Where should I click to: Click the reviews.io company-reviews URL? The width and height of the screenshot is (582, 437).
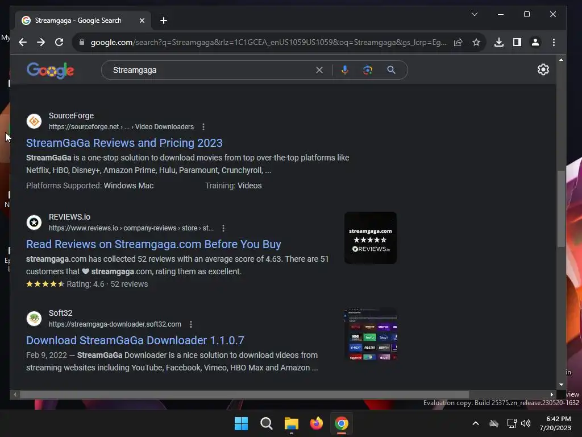pos(131,228)
